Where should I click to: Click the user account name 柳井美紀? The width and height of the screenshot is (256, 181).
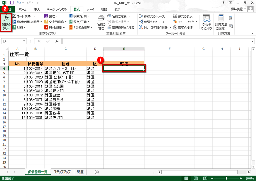[x=237, y=9]
